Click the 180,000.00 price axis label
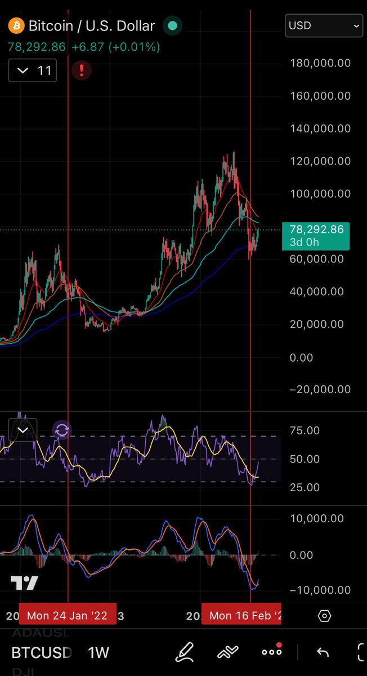 click(x=320, y=63)
